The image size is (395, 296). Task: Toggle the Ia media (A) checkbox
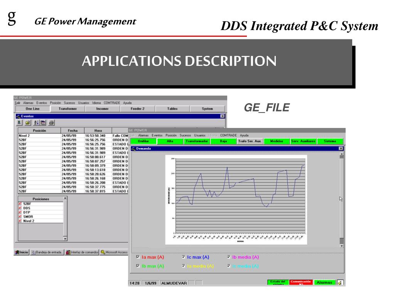point(183,266)
